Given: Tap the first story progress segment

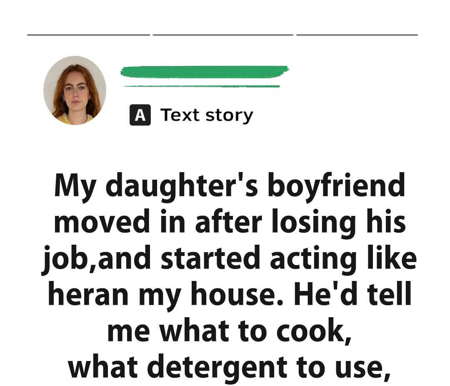Looking at the screenshot, I should tap(88, 35).
